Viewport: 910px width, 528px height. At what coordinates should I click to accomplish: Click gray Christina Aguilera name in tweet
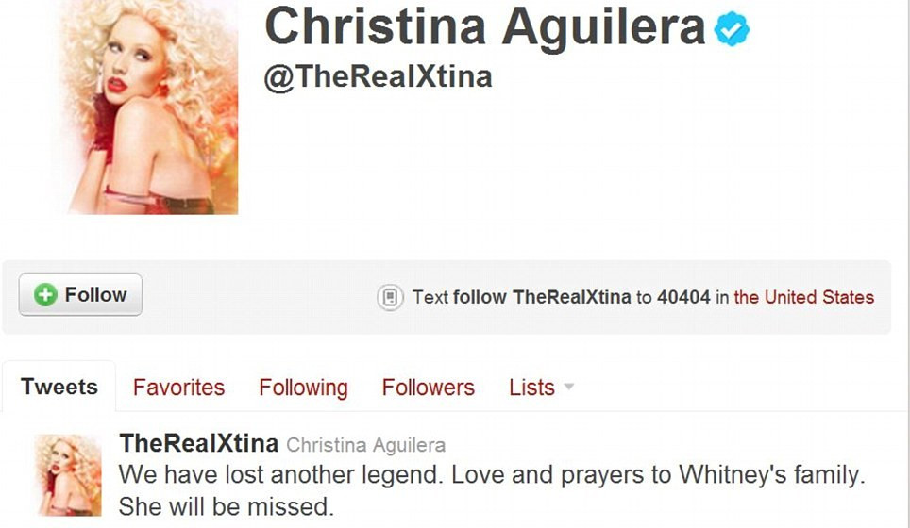[x=365, y=445]
